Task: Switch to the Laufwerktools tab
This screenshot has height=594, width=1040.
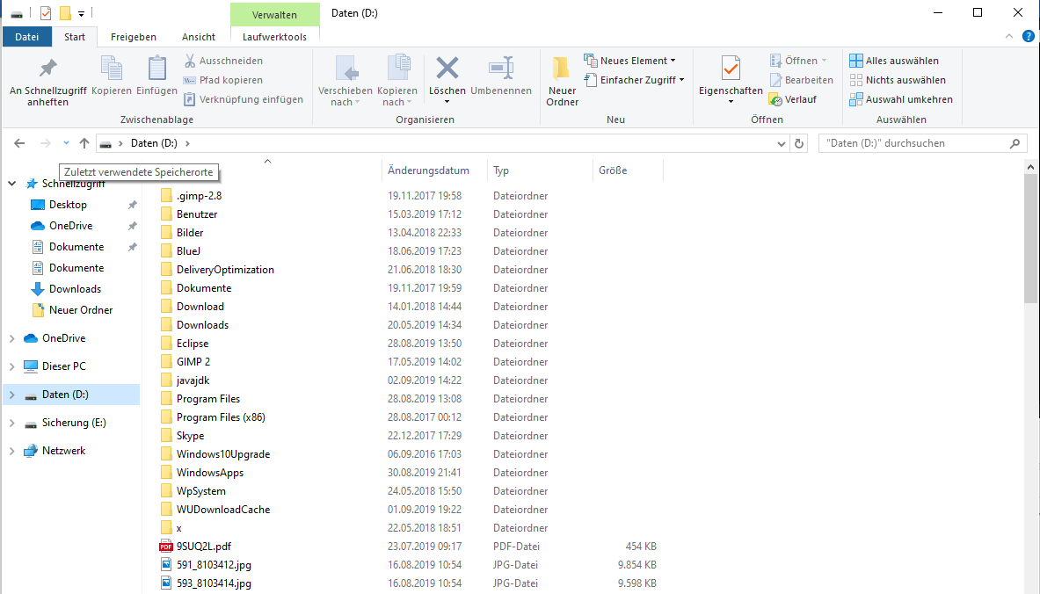Action: [274, 36]
